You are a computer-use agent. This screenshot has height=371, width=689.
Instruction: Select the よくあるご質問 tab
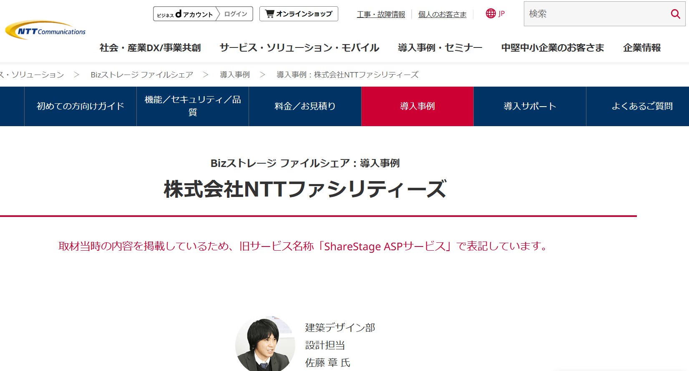click(642, 106)
